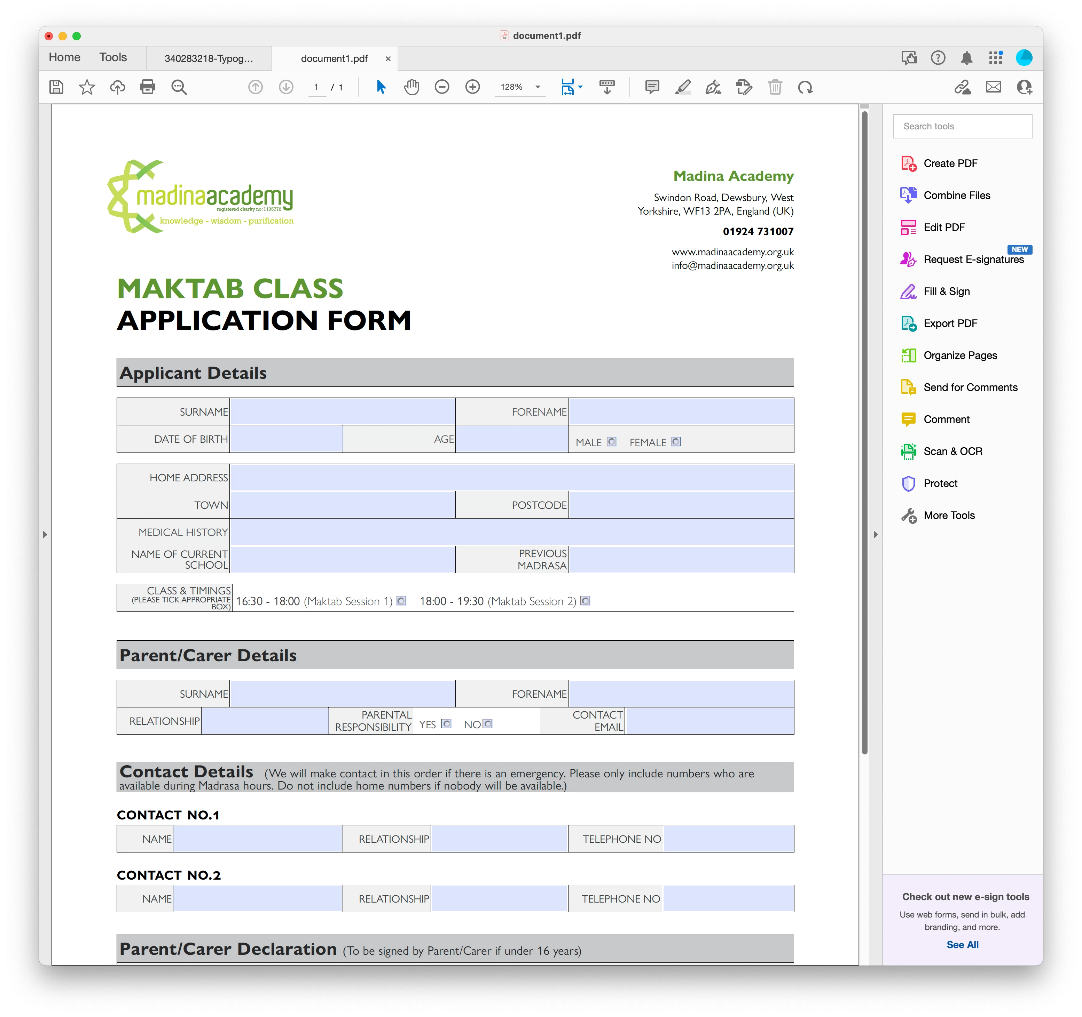Image resolution: width=1082 pixels, height=1017 pixels.
Task: Collapse the right tools pane arrow
Action: pos(876,535)
